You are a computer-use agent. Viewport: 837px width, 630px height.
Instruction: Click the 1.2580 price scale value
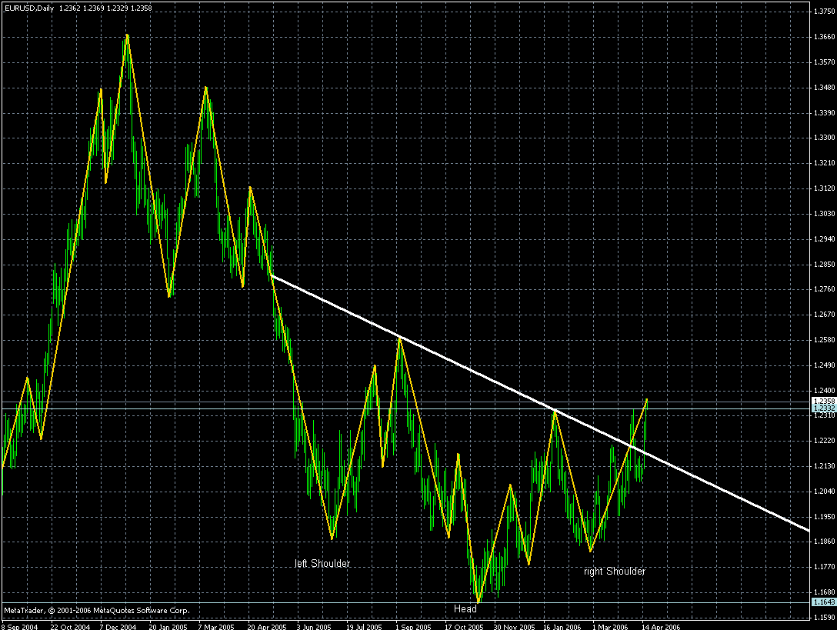pyautogui.click(x=824, y=340)
